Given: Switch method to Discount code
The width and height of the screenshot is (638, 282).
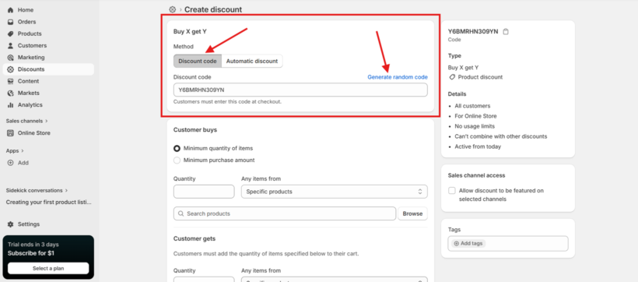Looking at the screenshot, I should 198,61.
